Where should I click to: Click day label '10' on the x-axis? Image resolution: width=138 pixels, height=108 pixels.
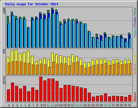44,105
